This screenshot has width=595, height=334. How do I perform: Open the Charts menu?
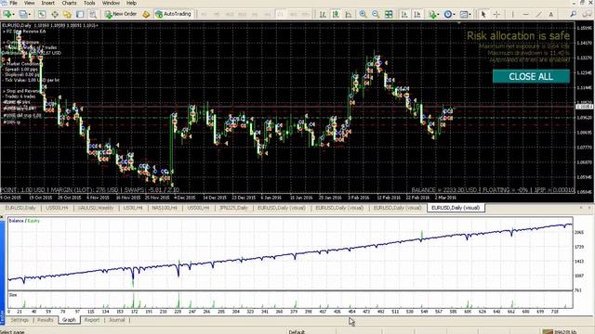tap(69, 3)
